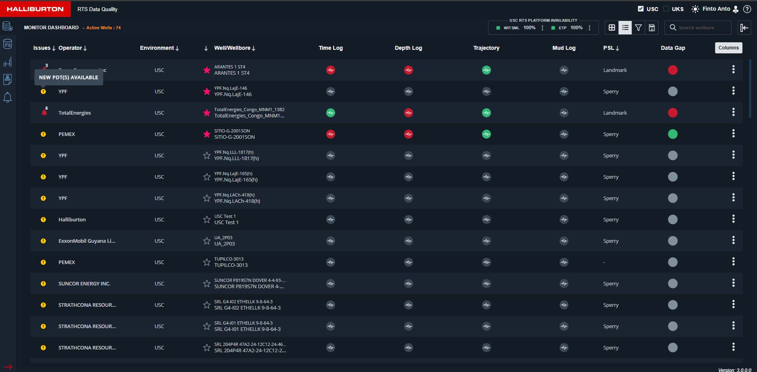This screenshot has width=757, height=372.
Task: Open row menu for TUPILCO-3013
Action: click(x=733, y=262)
